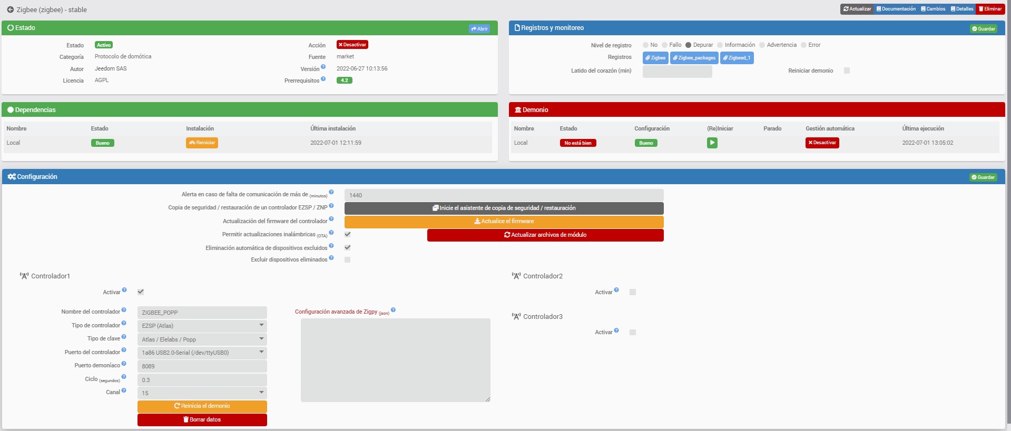Open help icon next to Prerrequisitos

click(x=323, y=79)
